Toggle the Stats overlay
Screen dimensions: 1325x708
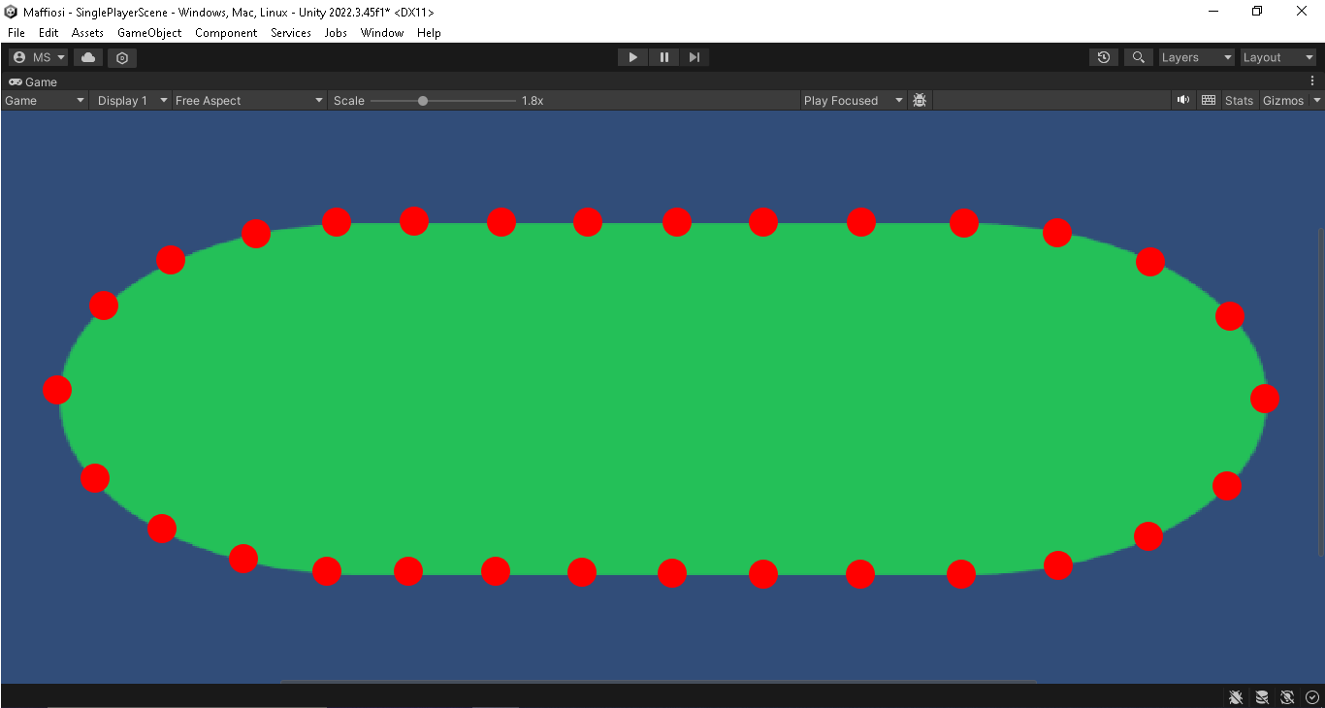pos(1239,99)
